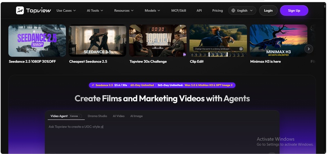Click Cheapest Seedance 2.5 title
The height and width of the screenshot is (154, 327).
click(88, 62)
